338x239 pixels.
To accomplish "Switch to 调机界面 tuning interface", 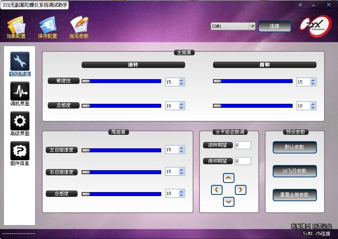I will tap(20, 94).
